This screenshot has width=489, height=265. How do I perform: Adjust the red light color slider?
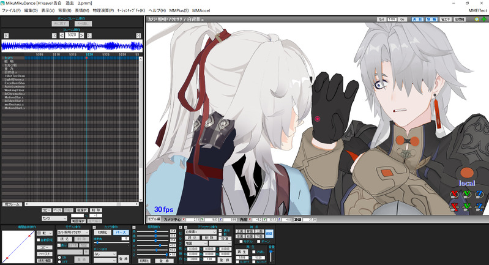point(153,231)
